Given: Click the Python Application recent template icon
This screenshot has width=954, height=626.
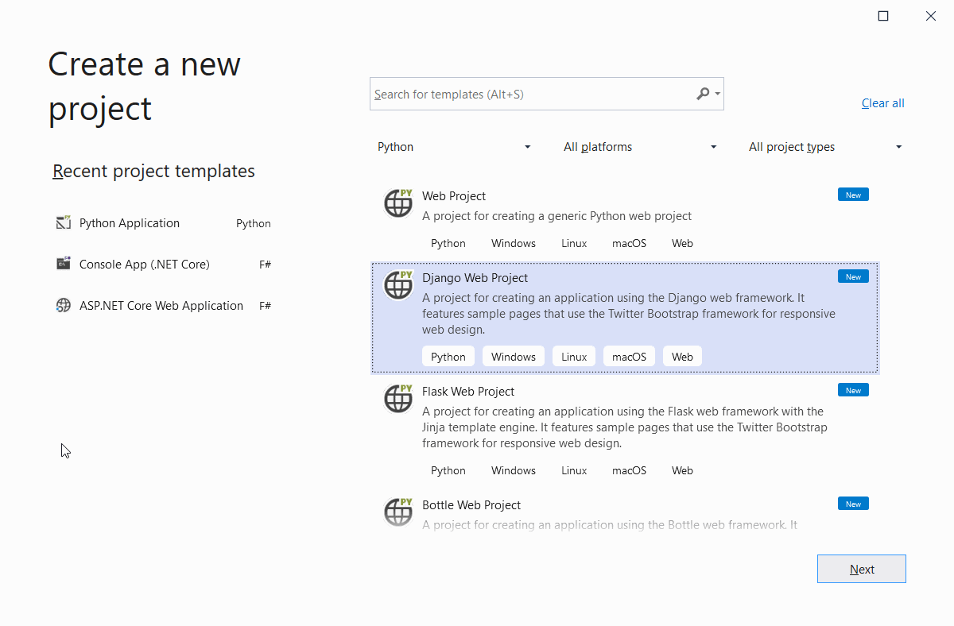Looking at the screenshot, I should (x=64, y=223).
